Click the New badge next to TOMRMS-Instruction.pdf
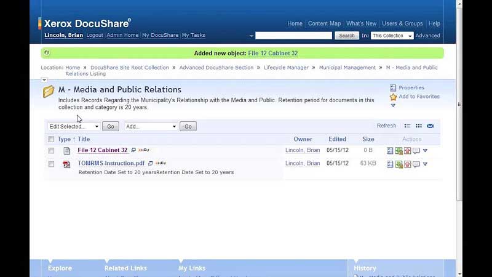Screen dimensions: 492x277 pyautogui.click(x=161, y=163)
